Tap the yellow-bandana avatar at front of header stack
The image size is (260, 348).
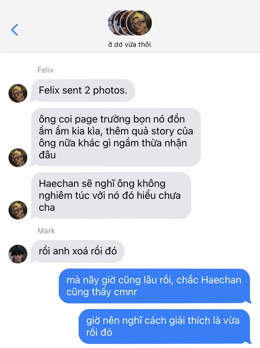point(139,23)
